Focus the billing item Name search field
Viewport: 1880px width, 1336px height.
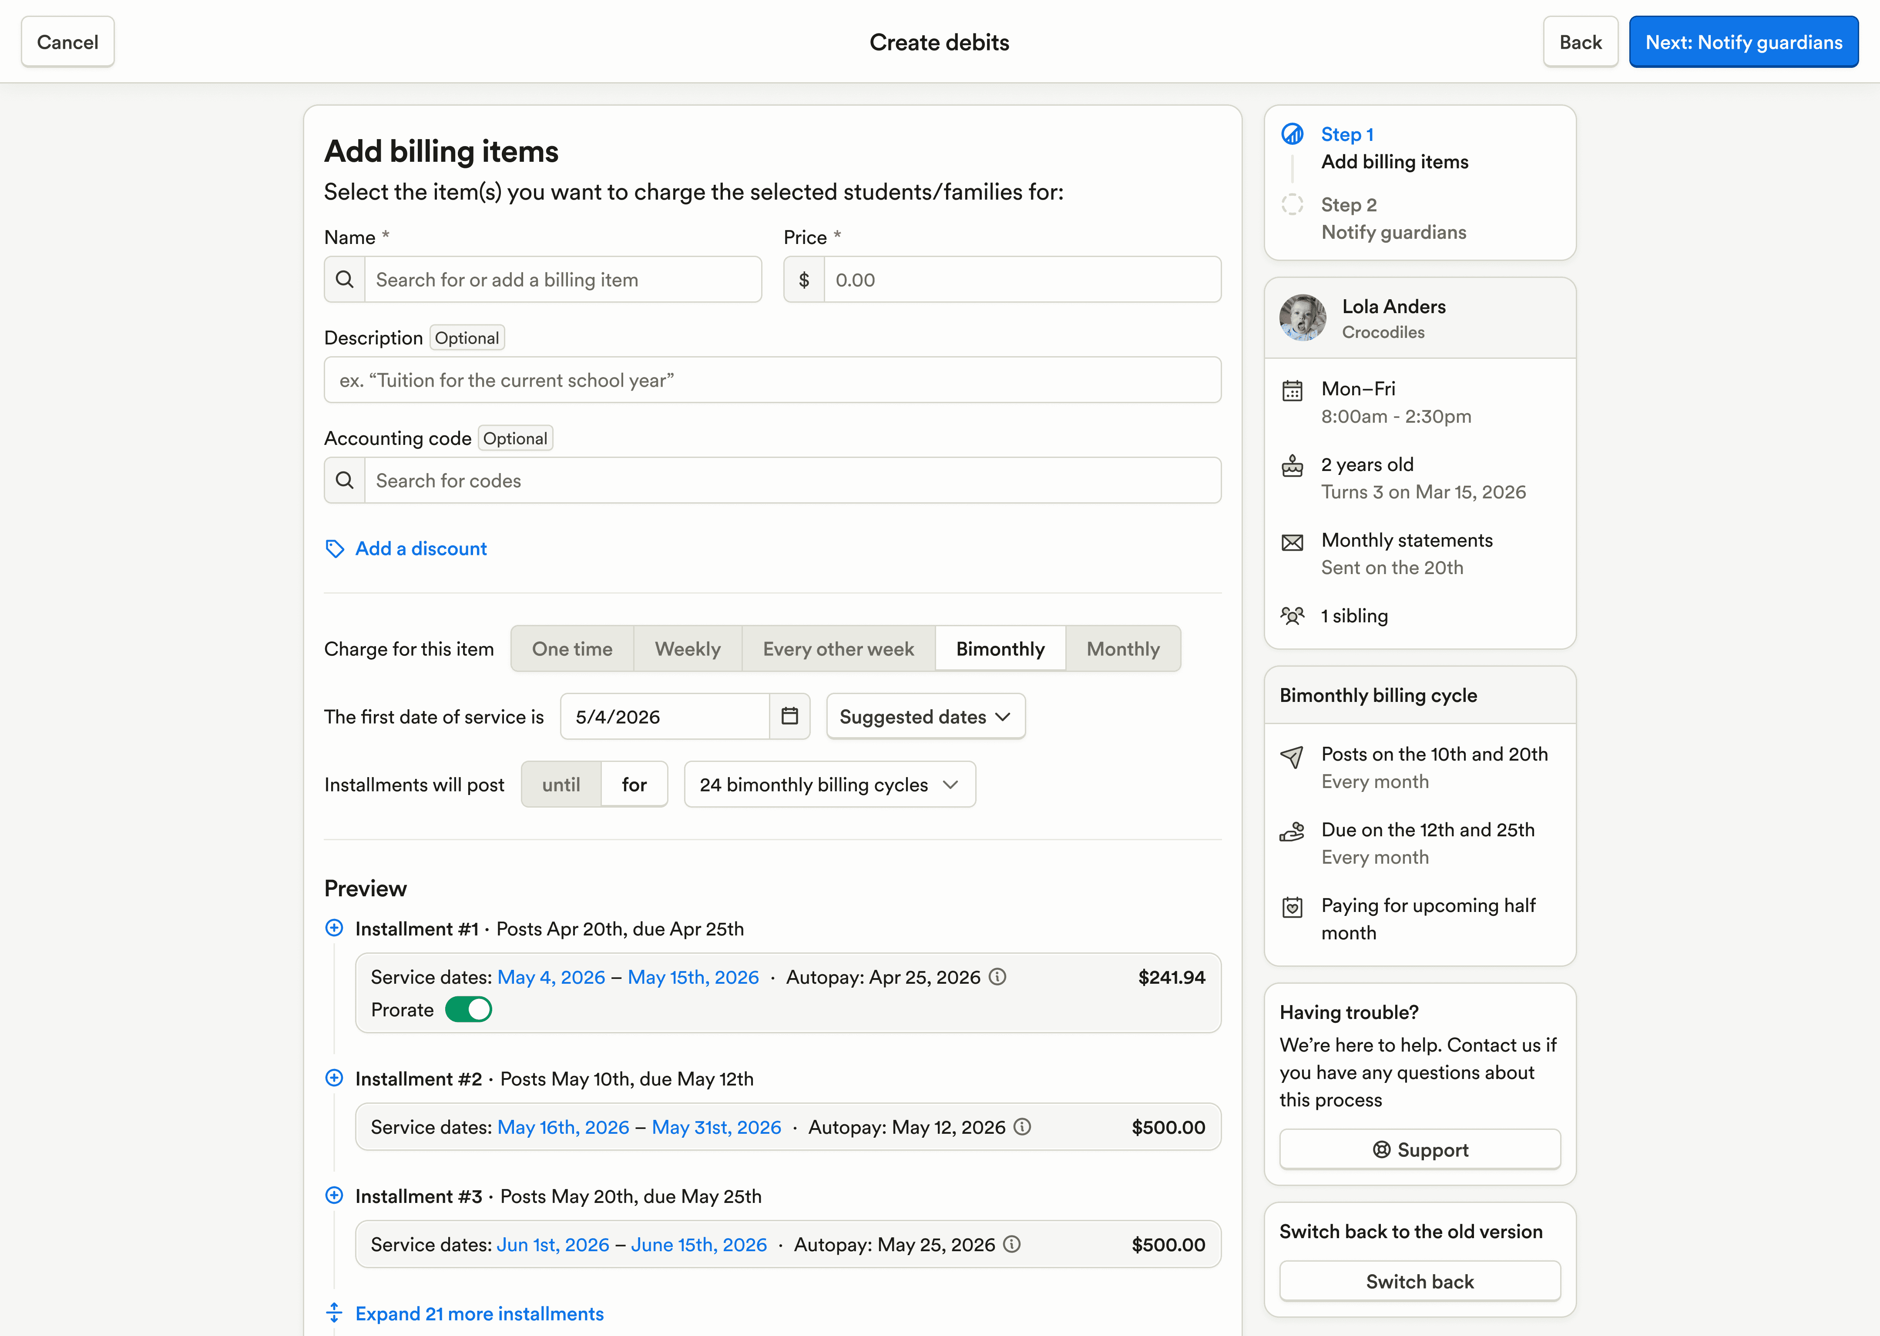[563, 280]
